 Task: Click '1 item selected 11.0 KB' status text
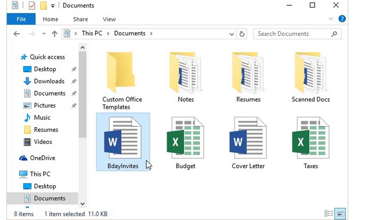[x=76, y=214]
